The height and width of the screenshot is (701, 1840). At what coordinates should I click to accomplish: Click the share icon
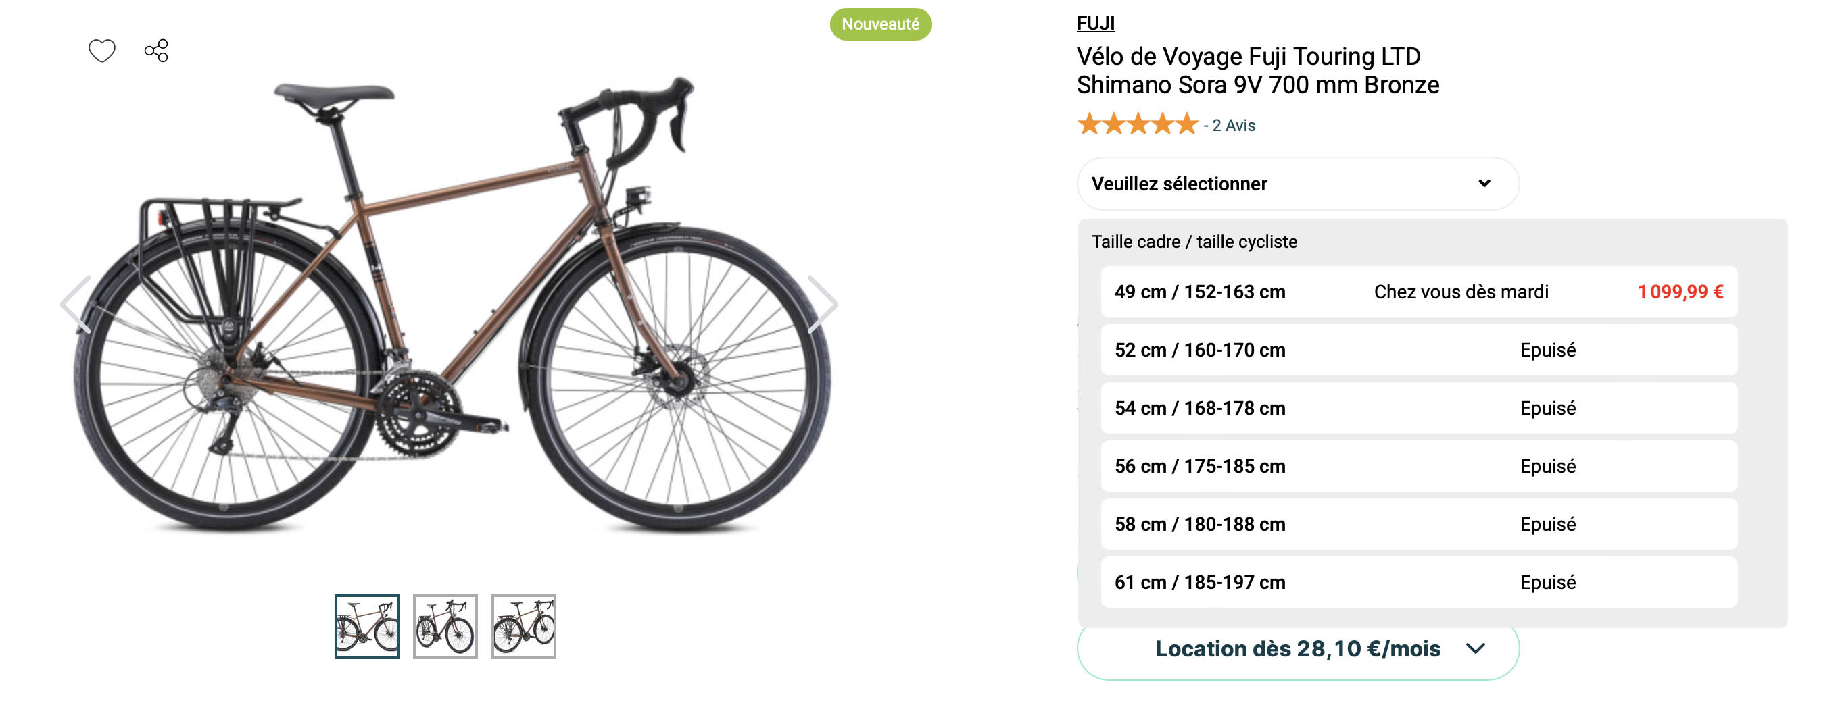click(156, 51)
